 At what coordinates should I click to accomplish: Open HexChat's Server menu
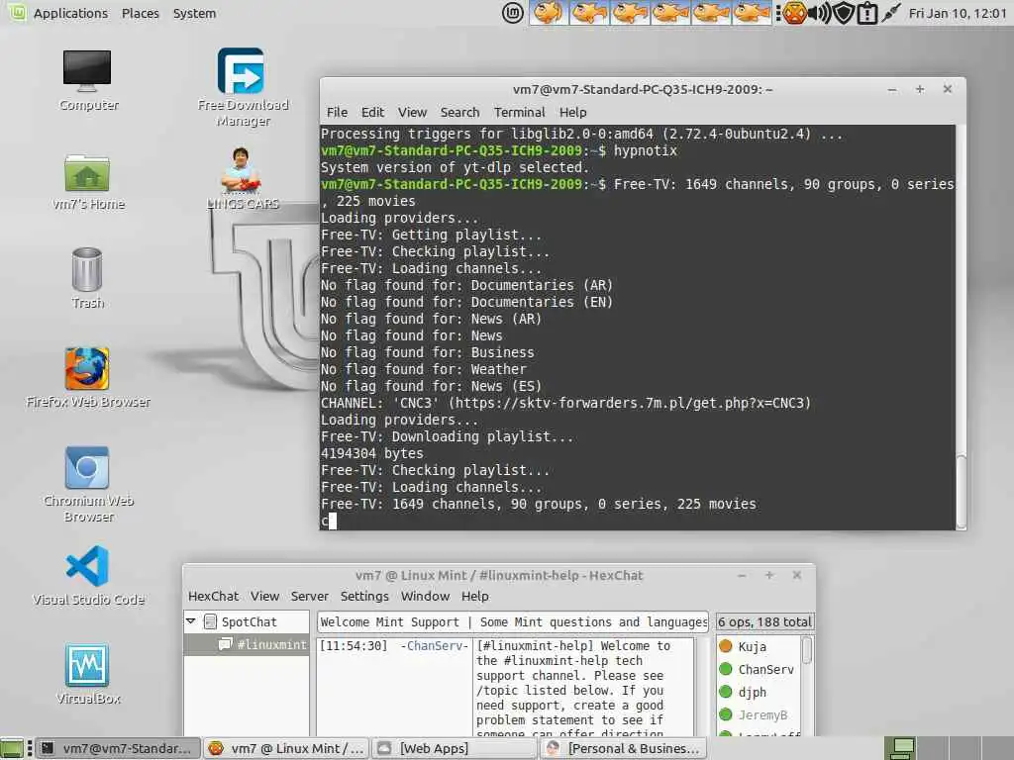309,596
